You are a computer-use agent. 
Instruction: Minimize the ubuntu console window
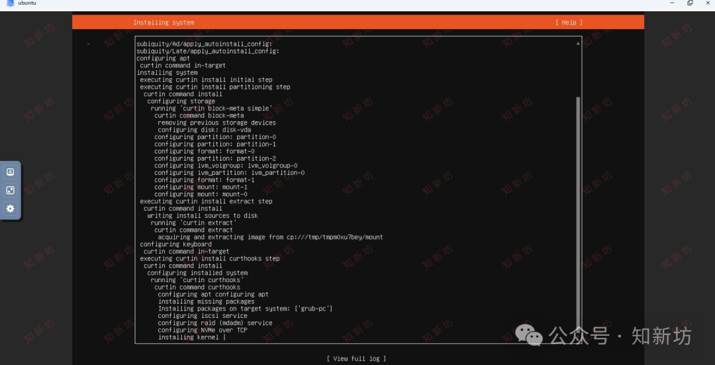tap(672, 3)
